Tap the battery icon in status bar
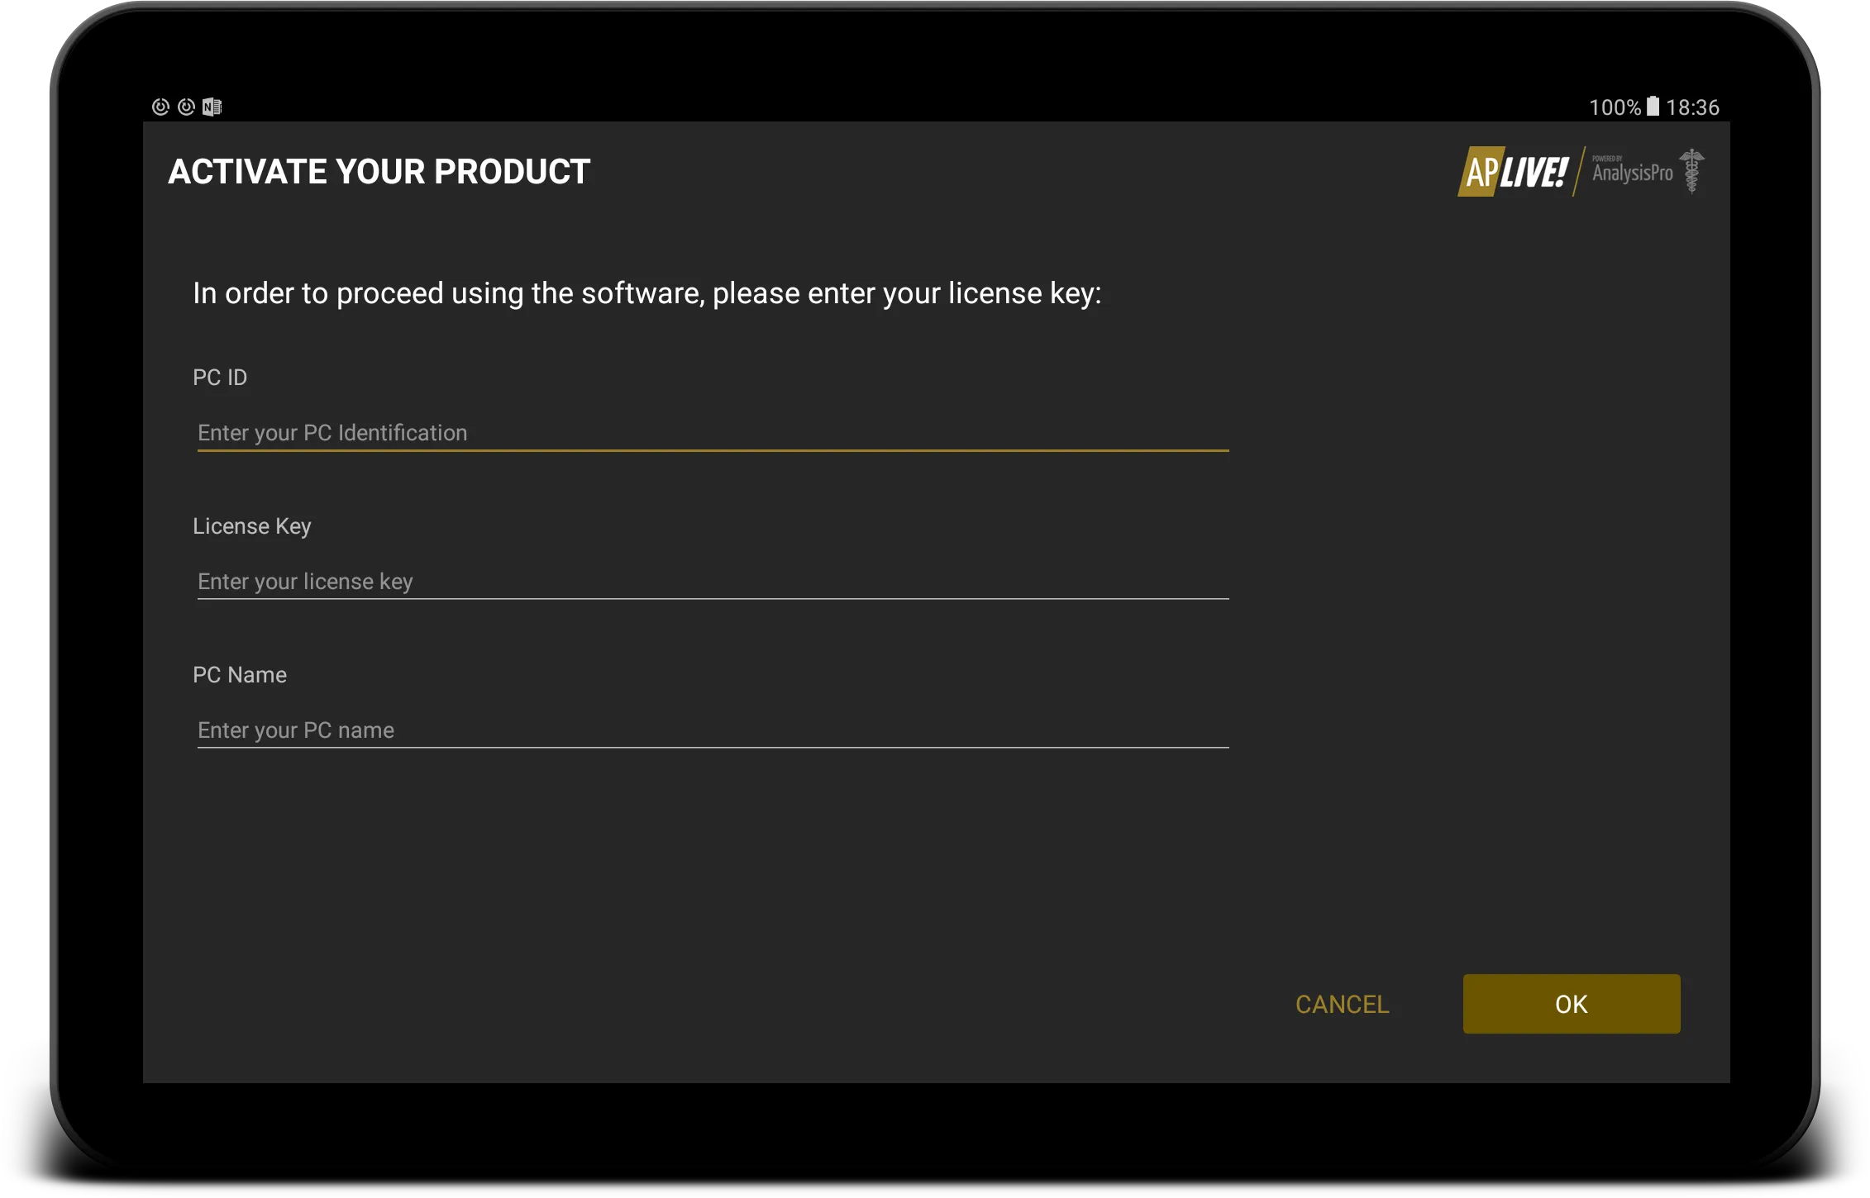The width and height of the screenshot is (1870, 1198). [x=1653, y=107]
